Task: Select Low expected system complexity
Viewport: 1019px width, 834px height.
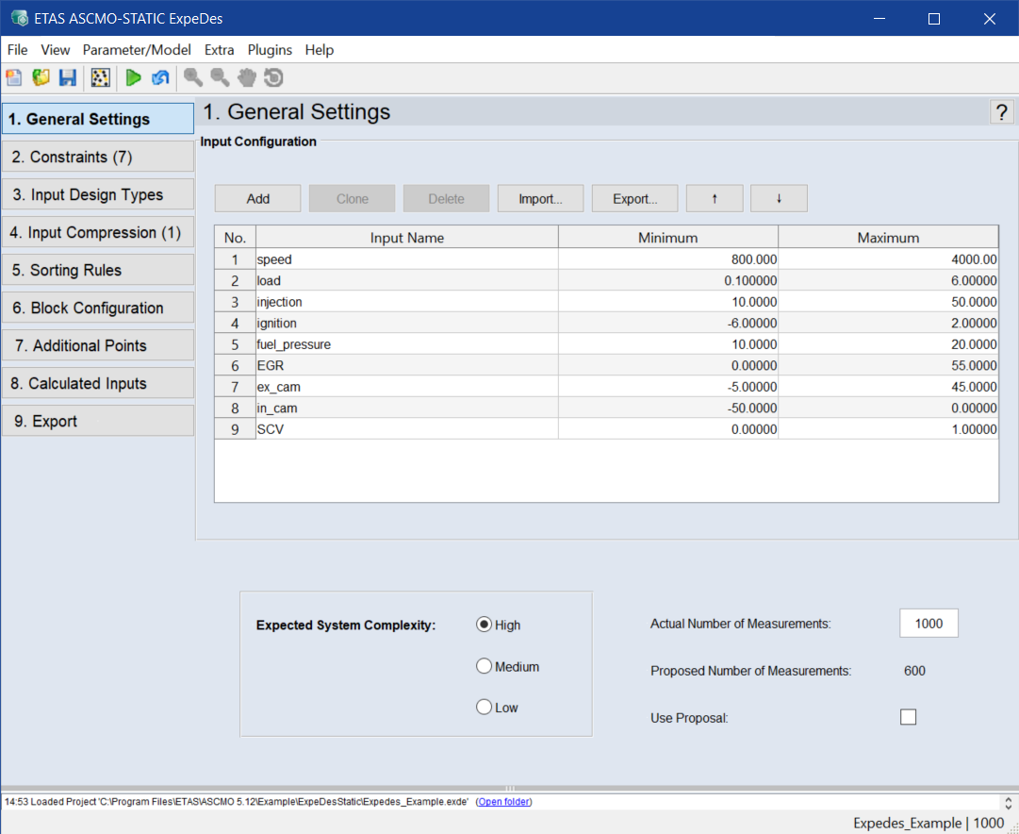Action: pos(485,707)
